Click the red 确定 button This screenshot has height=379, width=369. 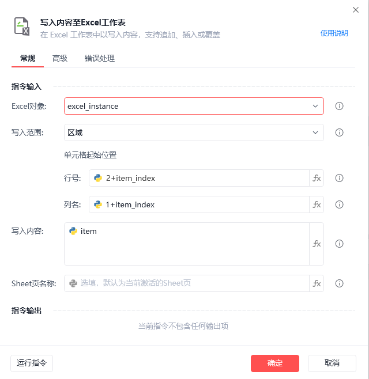(275, 363)
